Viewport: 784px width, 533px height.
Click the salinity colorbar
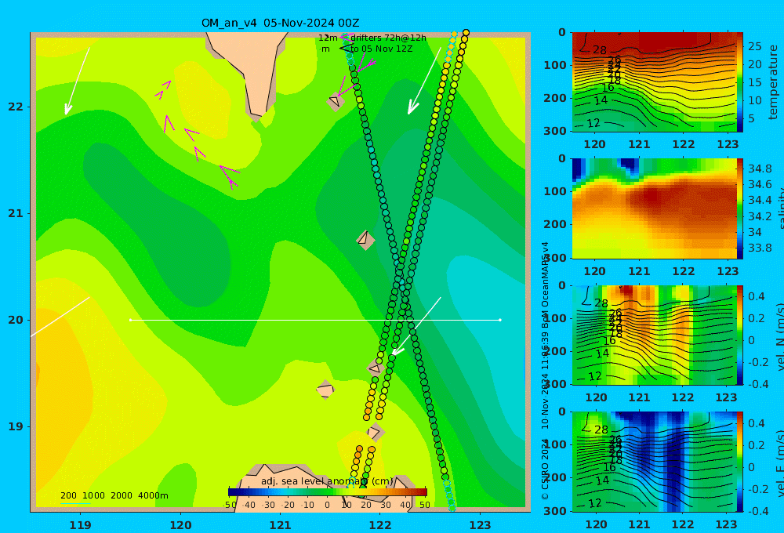(740, 208)
